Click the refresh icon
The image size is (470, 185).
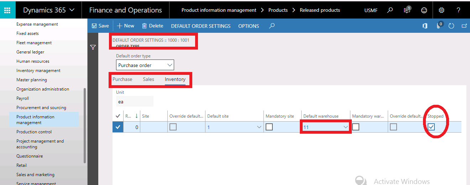pos(451,26)
